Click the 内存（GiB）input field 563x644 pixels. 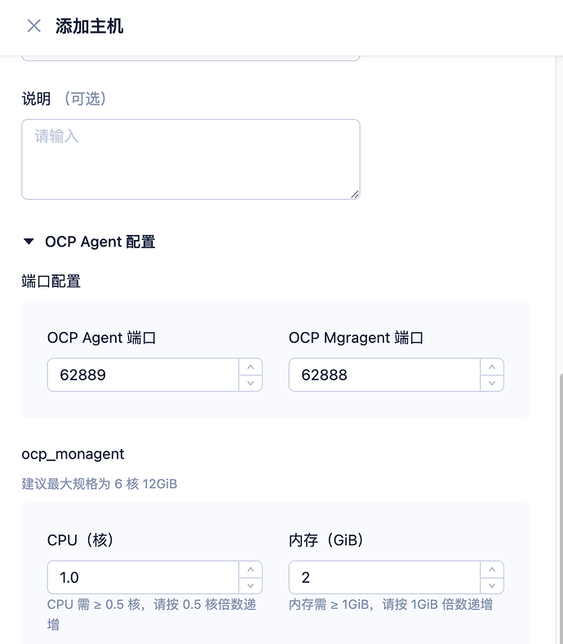pos(384,577)
